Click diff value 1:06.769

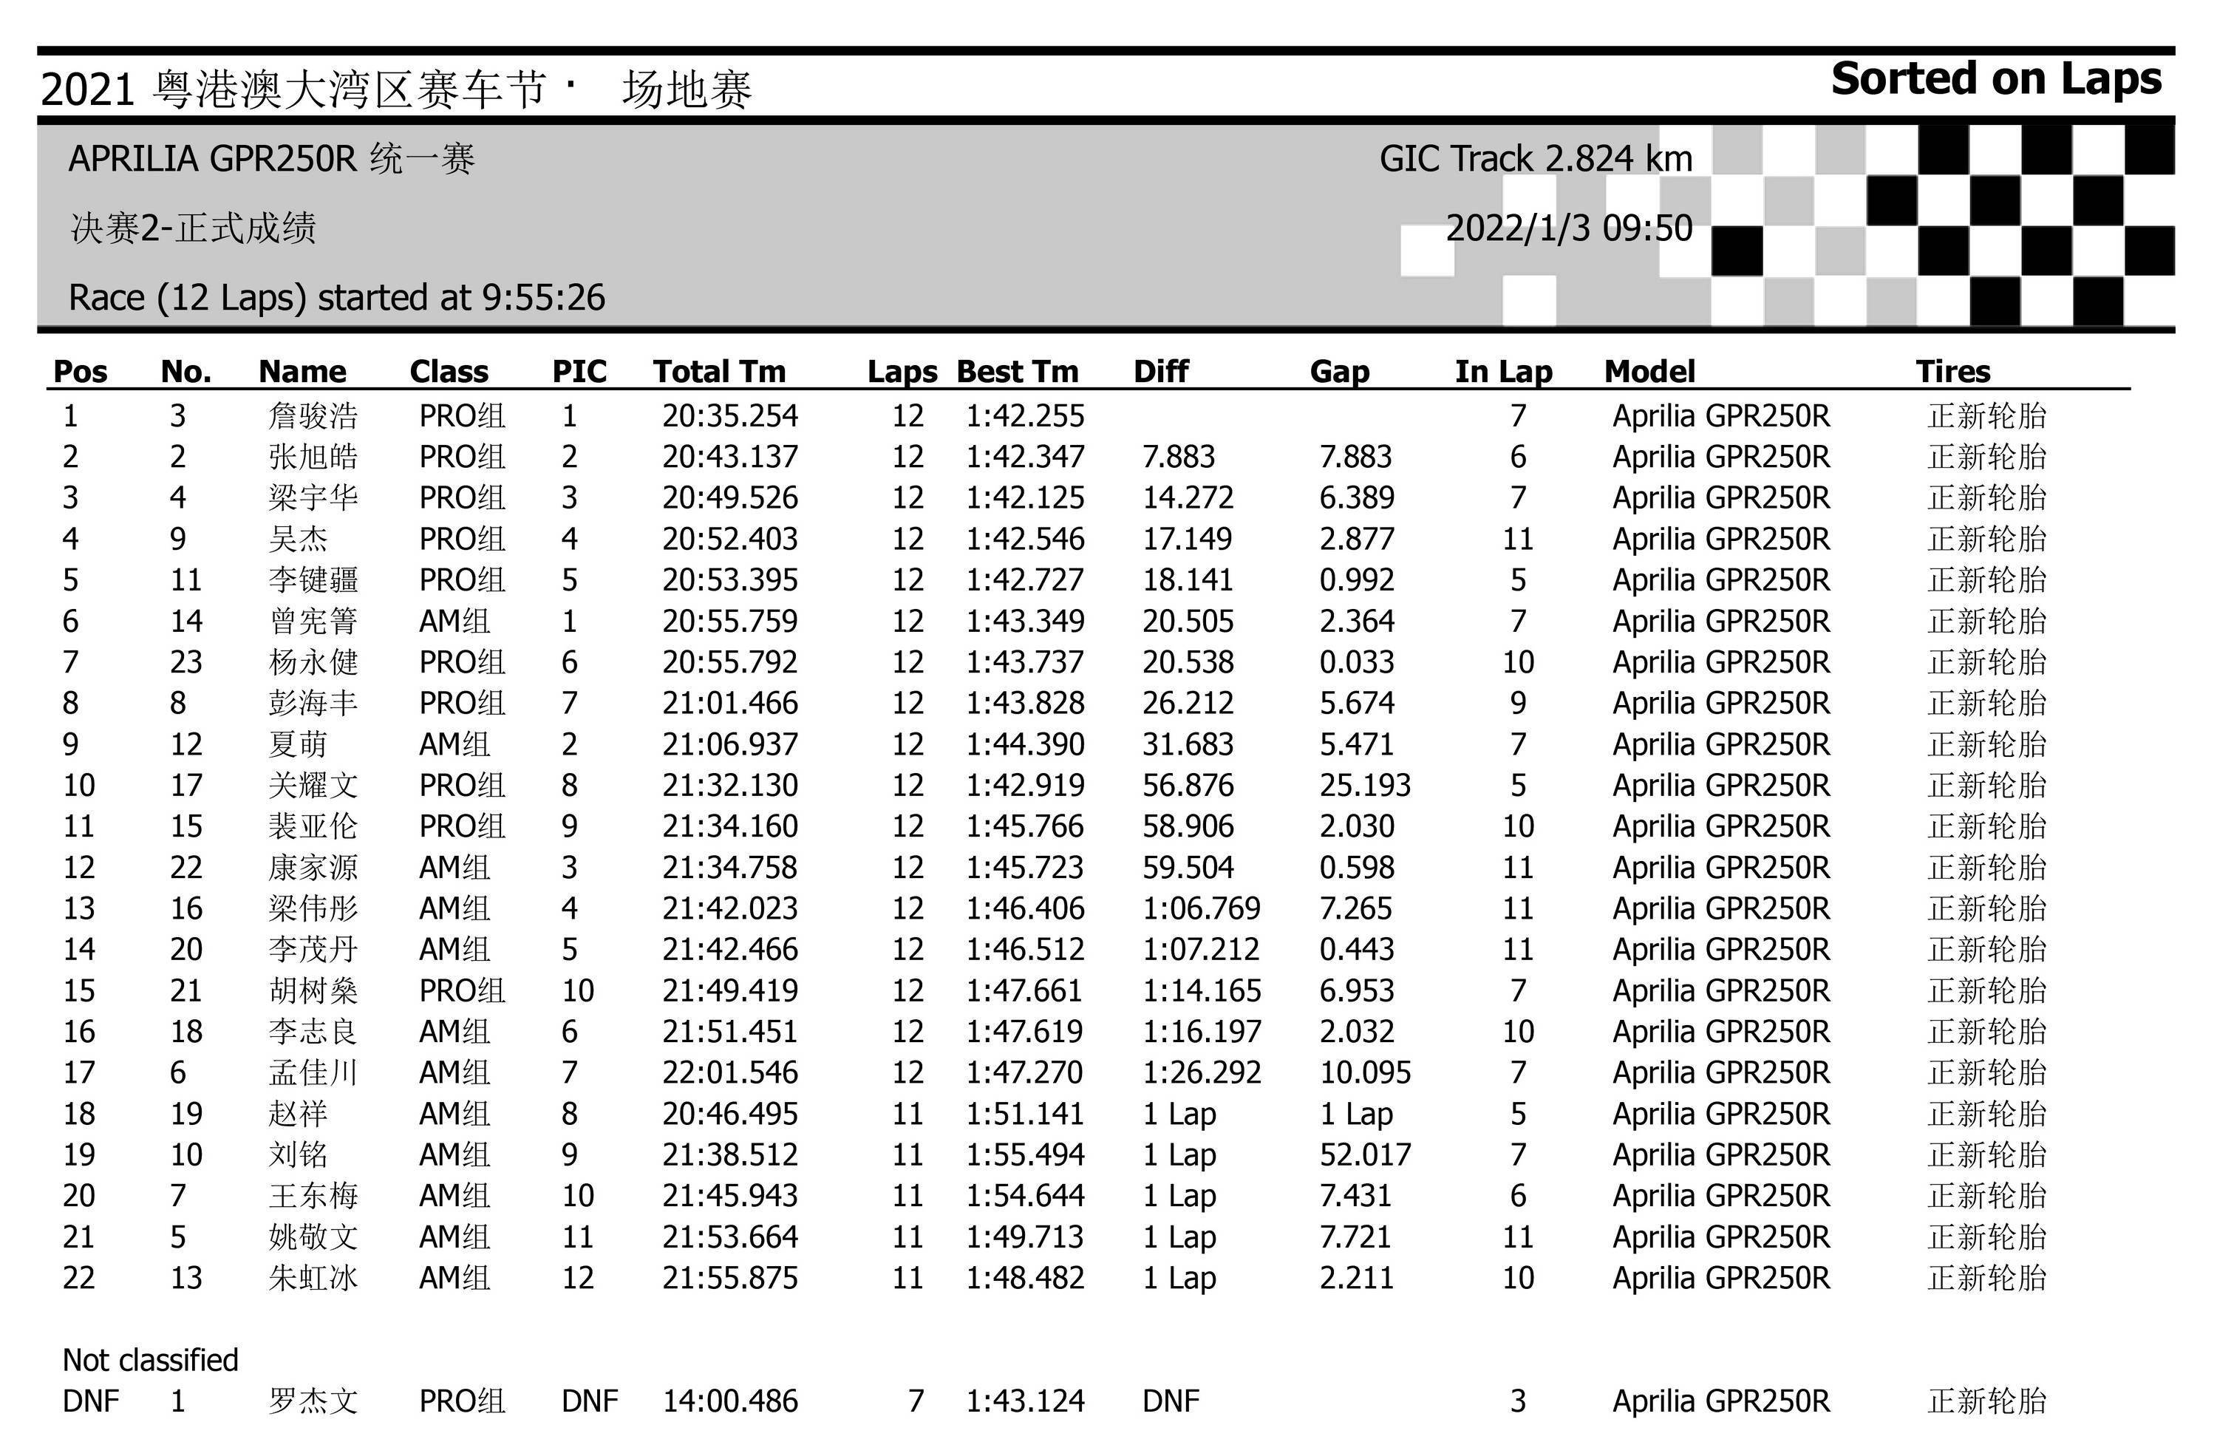[1201, 908]
